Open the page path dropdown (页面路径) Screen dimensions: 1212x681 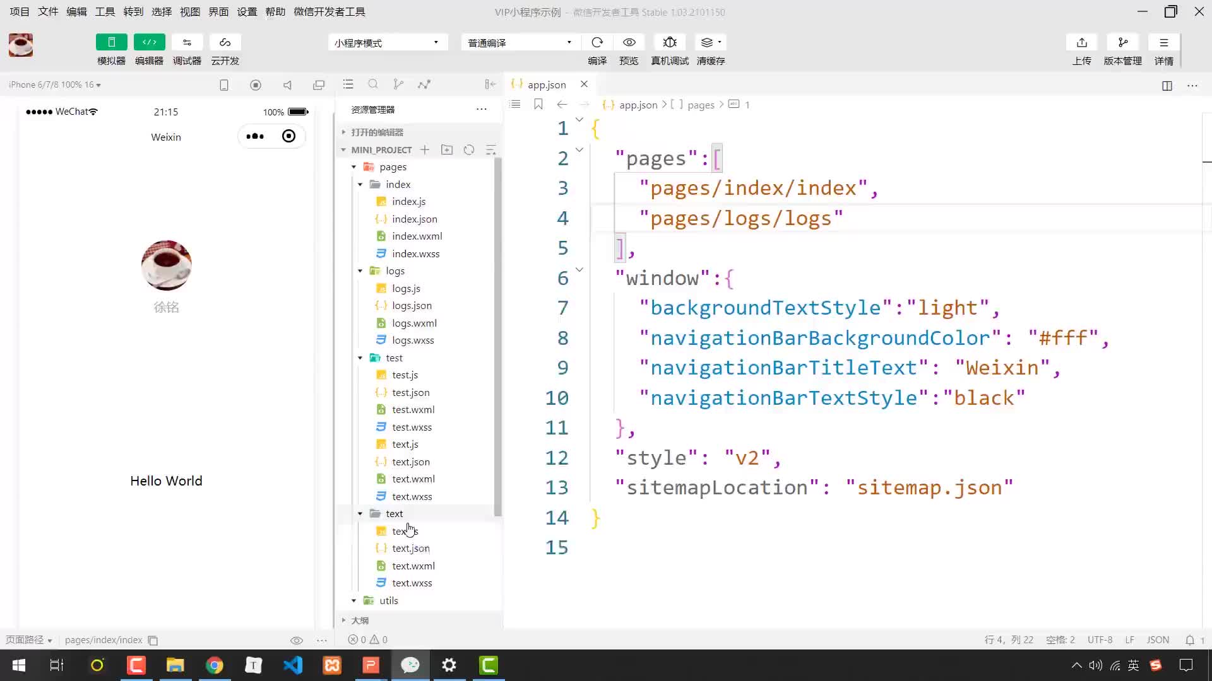pos(29,640)
